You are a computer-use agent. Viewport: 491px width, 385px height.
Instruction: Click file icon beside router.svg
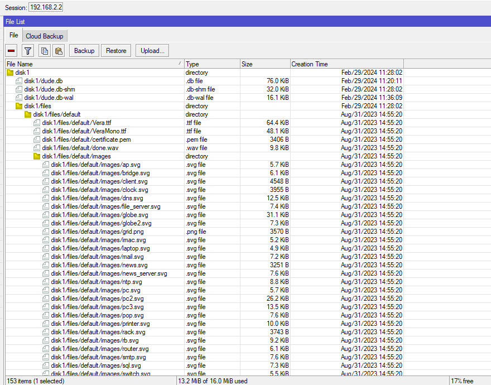[x=46, y=349]
